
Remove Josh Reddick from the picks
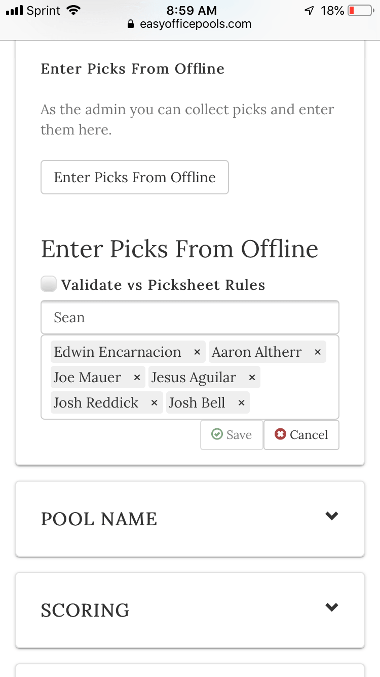pos(154,402)
